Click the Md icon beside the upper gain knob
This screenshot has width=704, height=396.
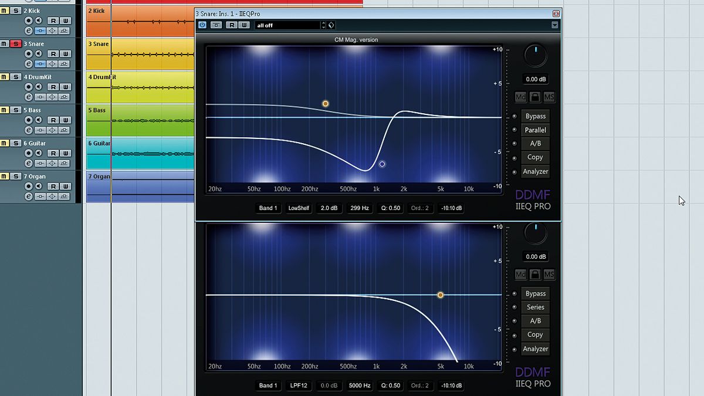(x=520, y=97)
